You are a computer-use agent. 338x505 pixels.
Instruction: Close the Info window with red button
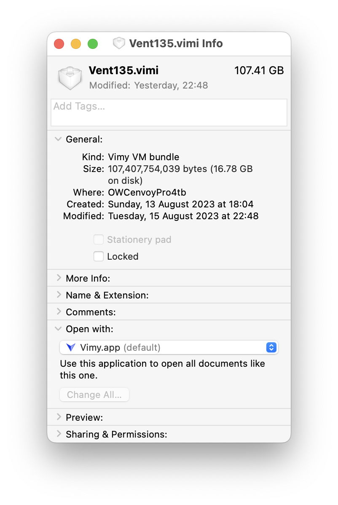(59, 44)
